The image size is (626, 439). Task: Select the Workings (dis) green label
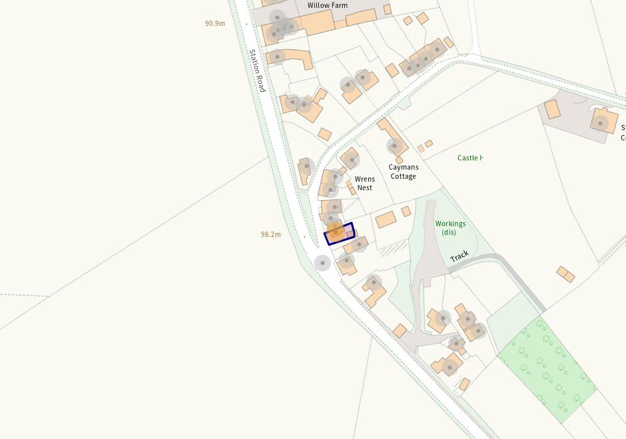tap(450, 228)
